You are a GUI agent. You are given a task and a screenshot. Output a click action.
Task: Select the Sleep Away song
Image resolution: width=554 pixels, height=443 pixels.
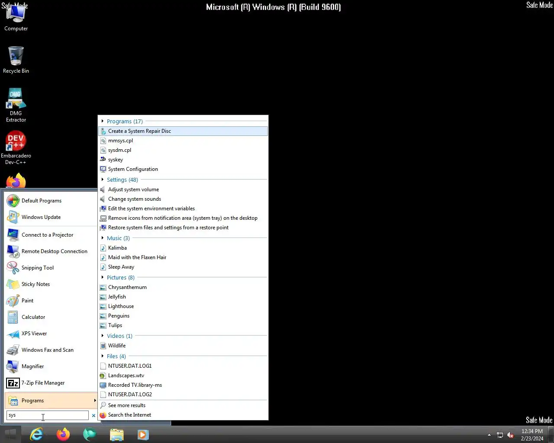[x=183, y=267]
